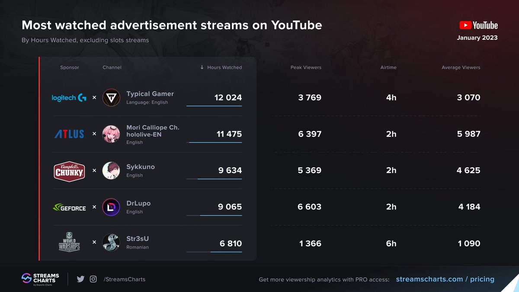The image size is (519, 292).
Task: Switch to the Sponsor column header
Action: [69, 67]
